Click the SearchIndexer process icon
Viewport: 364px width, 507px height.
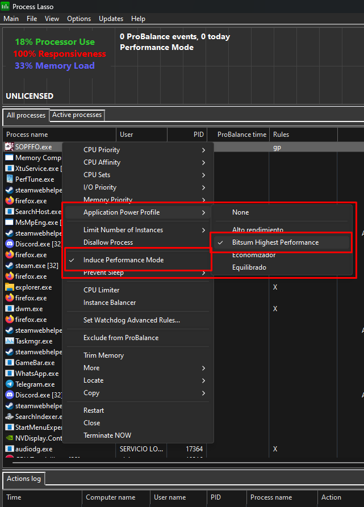coord(10,417)
